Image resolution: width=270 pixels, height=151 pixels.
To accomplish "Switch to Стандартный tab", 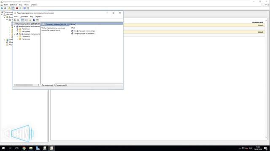I will pyautogui.click(x=61, y=85).
